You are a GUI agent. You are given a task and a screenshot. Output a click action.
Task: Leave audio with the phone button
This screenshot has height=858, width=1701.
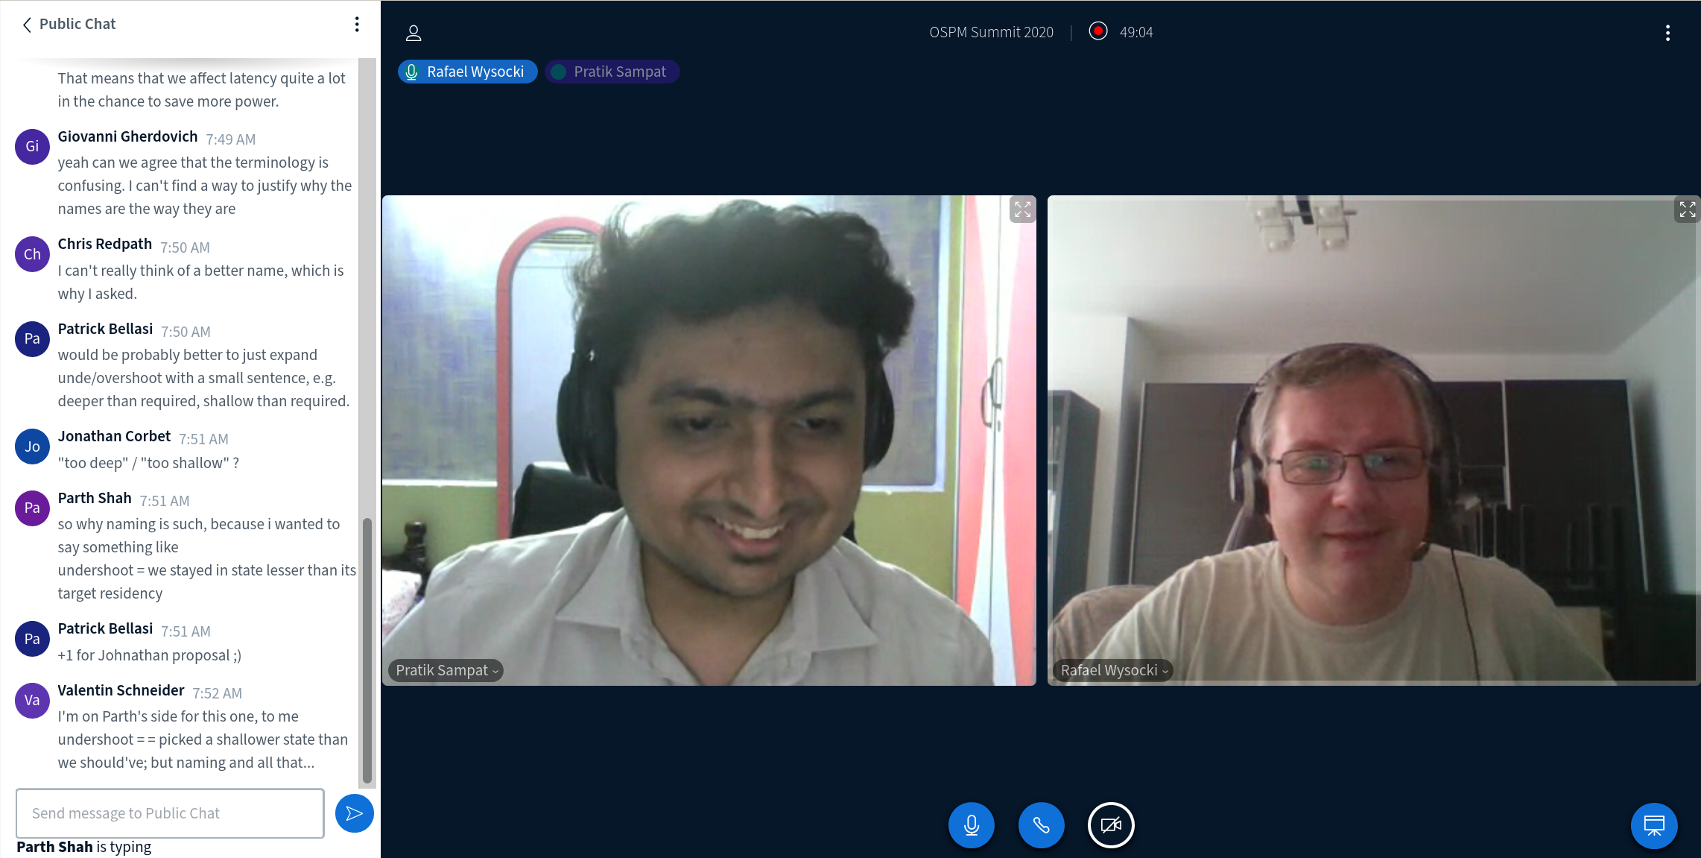pyautogui.click(x=1041, y=825)
